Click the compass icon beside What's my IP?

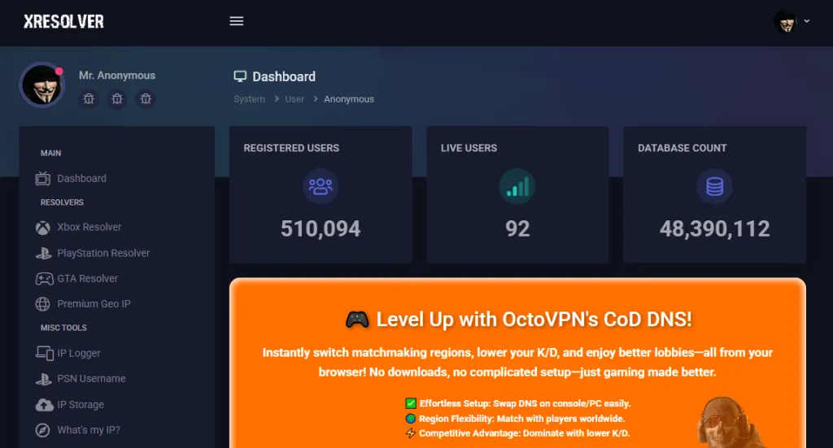tap(42, 430)
